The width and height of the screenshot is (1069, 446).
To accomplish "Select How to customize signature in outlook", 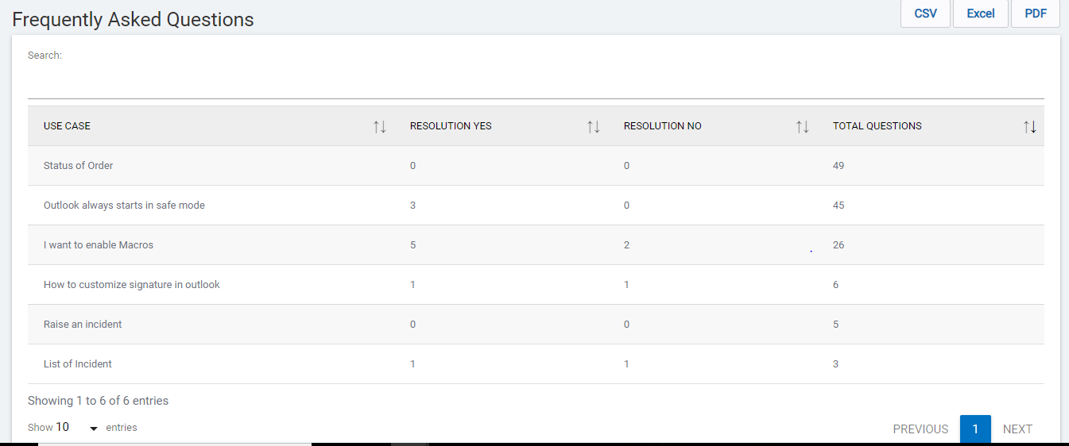I will [132, 285].
